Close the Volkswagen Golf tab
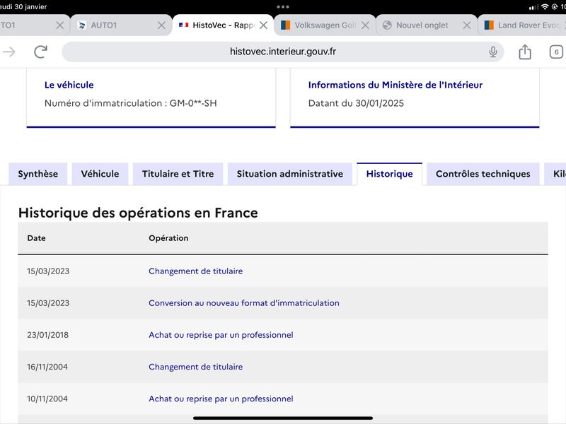The image size is (566, 424). pos(365,25)
